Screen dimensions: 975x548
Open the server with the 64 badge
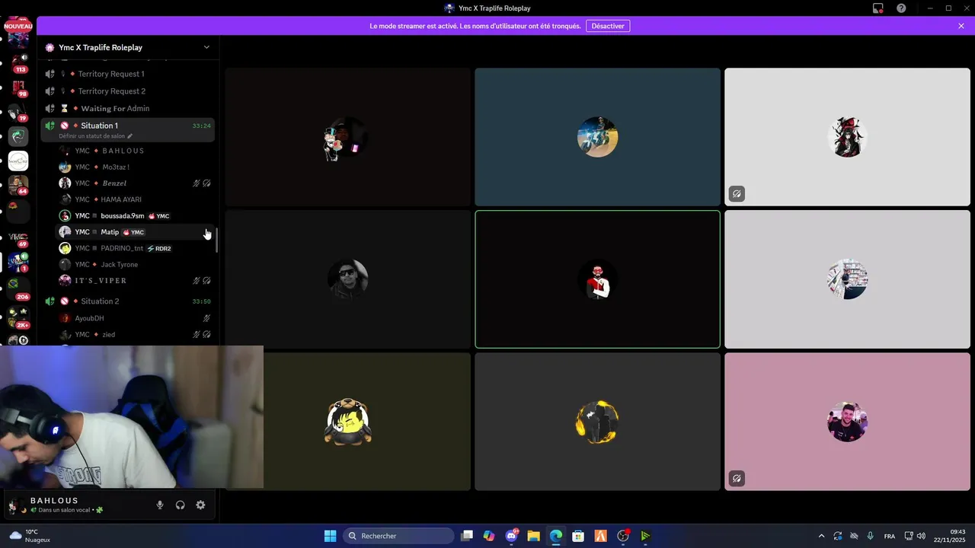point(18,185)
